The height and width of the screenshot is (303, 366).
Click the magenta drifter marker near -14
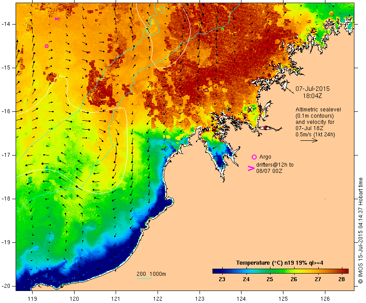[57, 19]
